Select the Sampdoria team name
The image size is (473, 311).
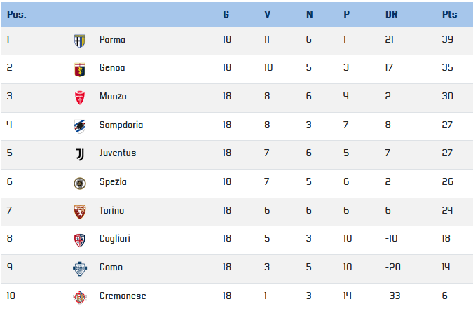pos(121,125)
